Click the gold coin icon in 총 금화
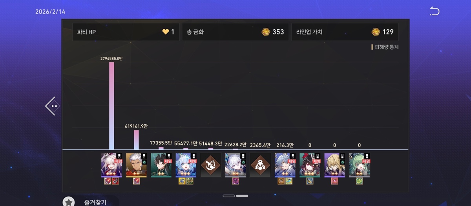 [266, 32]
